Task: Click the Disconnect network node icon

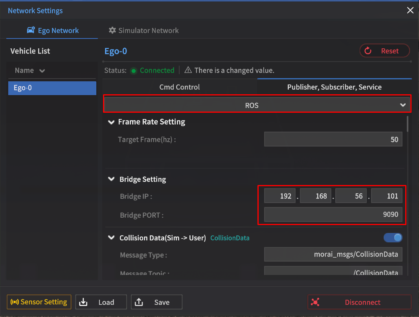Action: point(315,302)
